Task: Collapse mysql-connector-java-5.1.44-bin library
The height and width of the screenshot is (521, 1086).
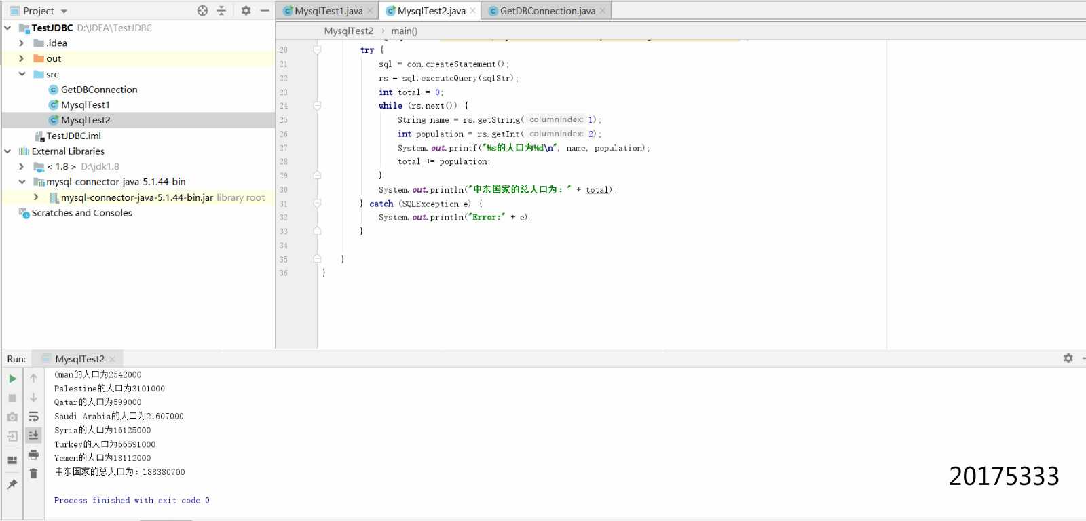Action: [x=22, y=182]
